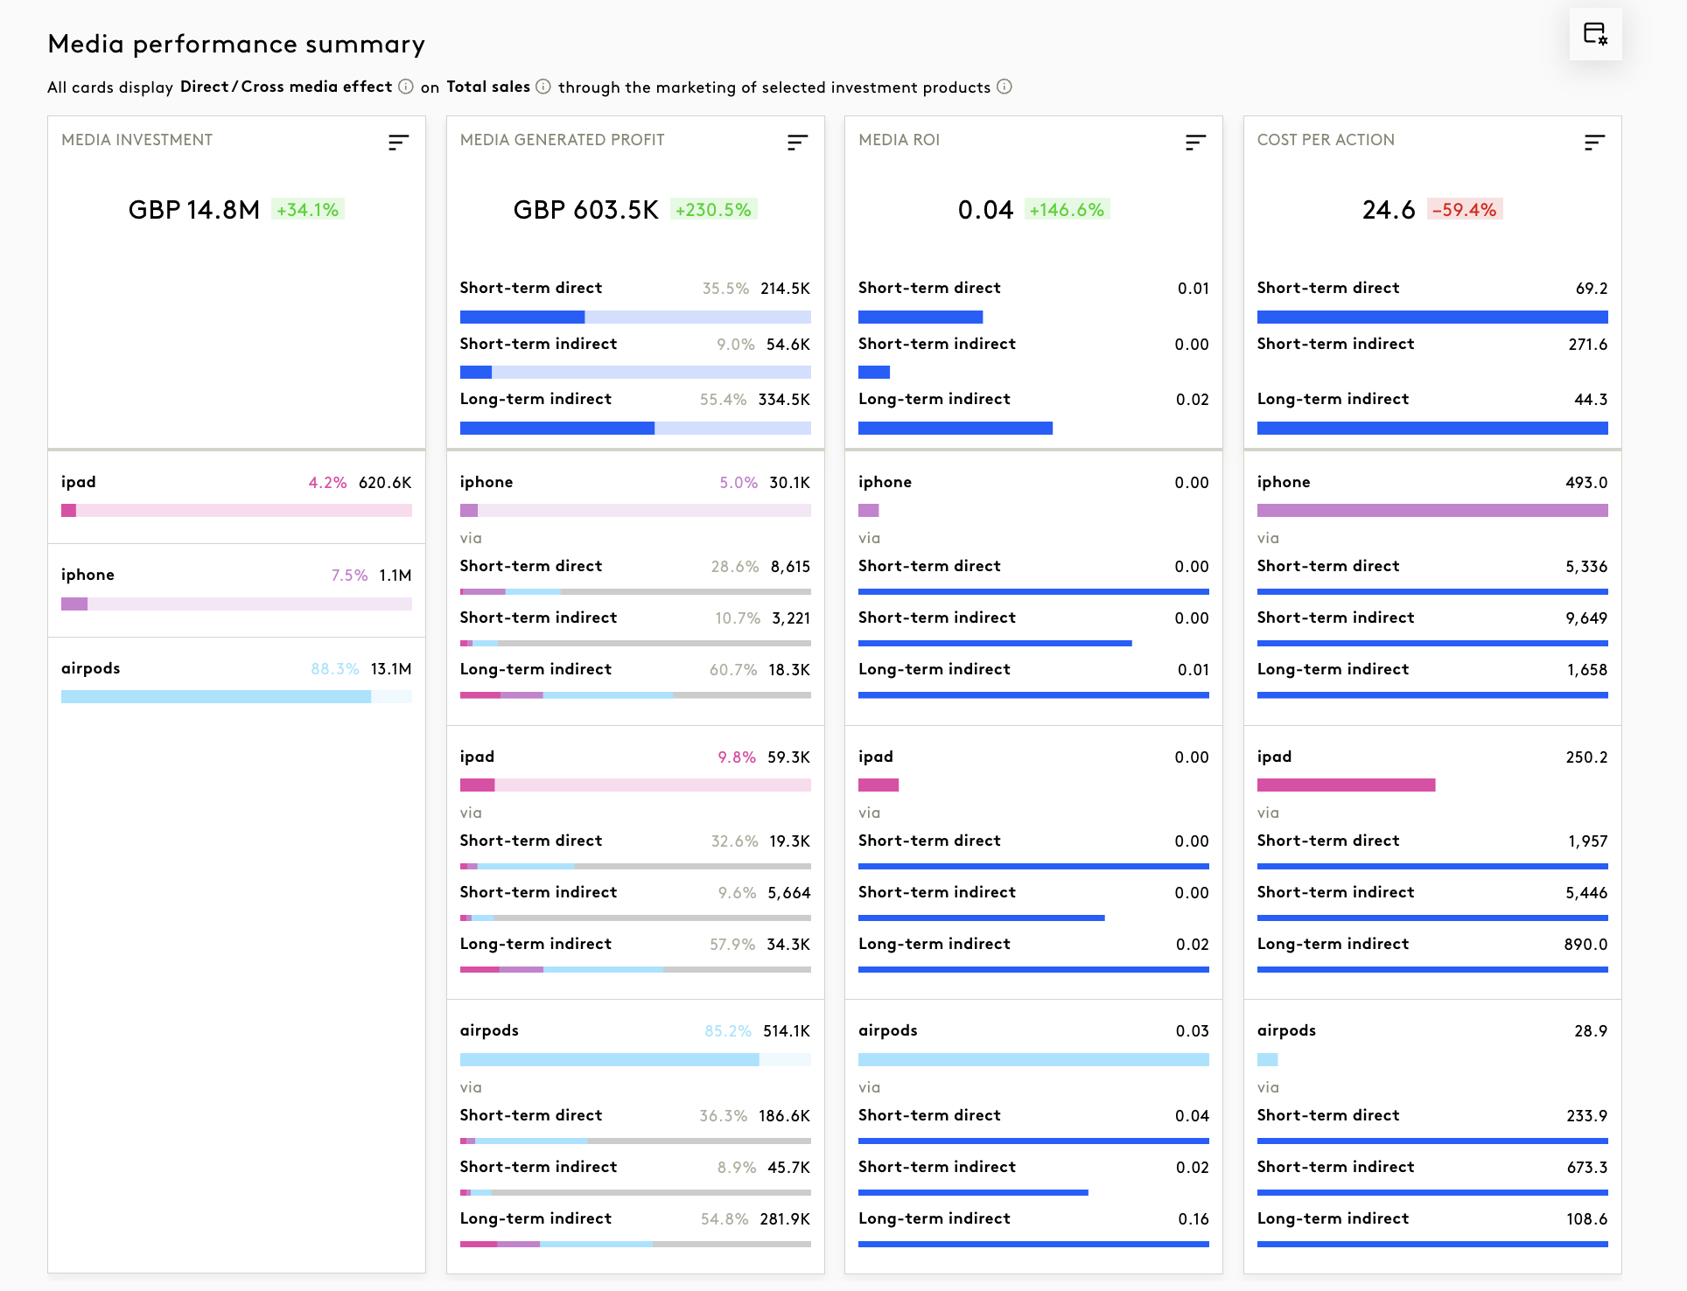Expand the iphone section in Generated Profit

[486, 482]
